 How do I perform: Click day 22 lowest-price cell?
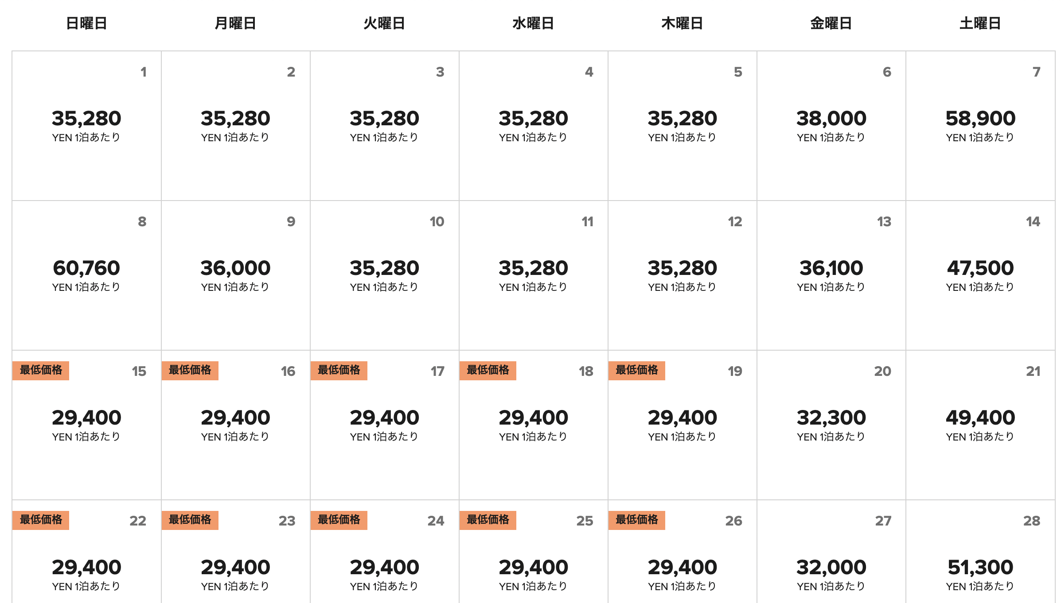point(86,552)
